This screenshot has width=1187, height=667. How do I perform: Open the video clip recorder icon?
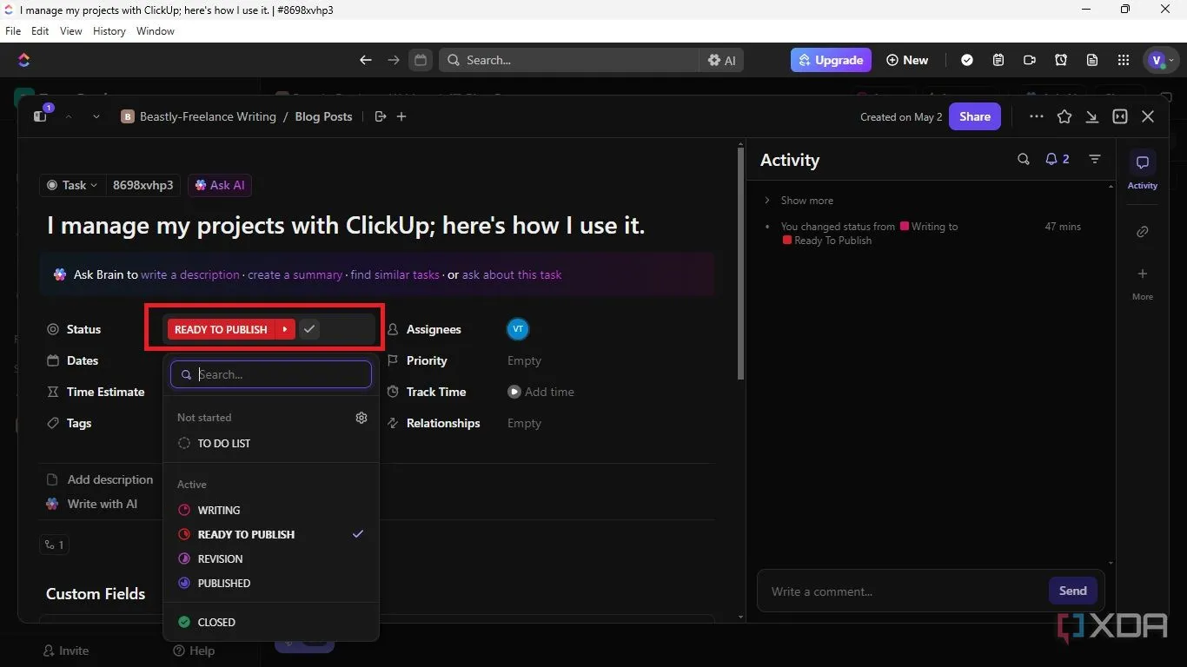pos(1030,60)
